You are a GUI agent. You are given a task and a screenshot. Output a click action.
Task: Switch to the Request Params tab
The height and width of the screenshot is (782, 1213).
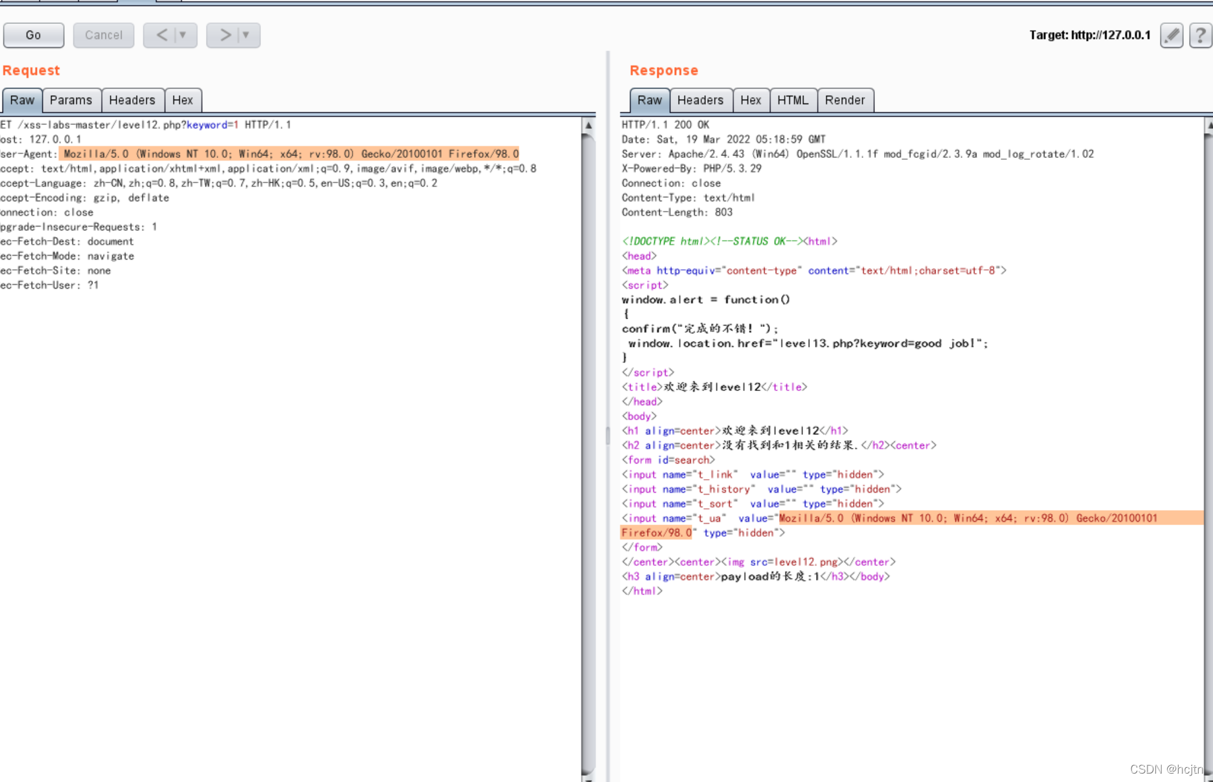point(71,100)
